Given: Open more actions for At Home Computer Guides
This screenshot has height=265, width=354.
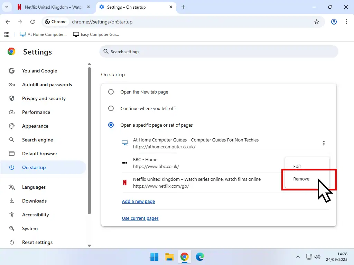Looking at the screenshot, I should click(324, 143).
